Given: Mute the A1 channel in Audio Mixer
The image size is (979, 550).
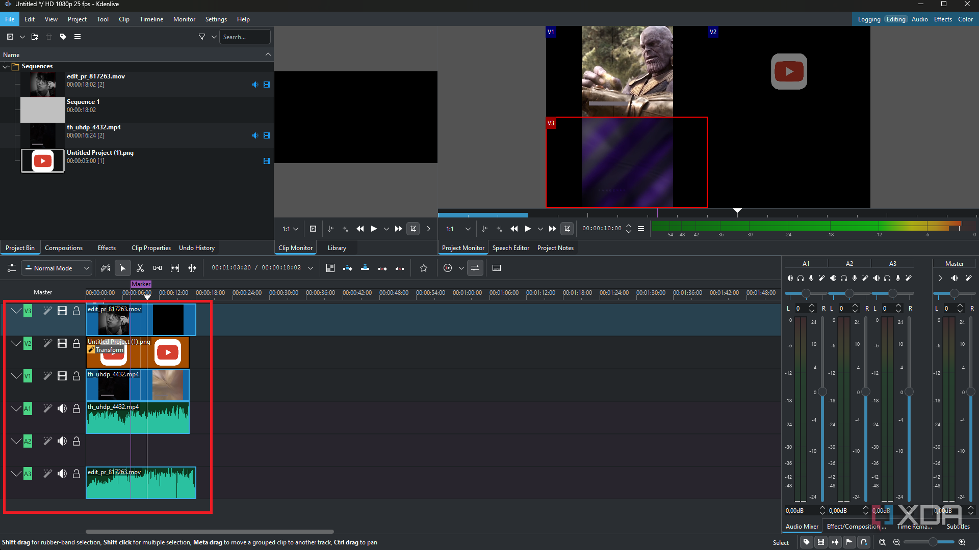Looking at the screenshot, I should 790,278.
